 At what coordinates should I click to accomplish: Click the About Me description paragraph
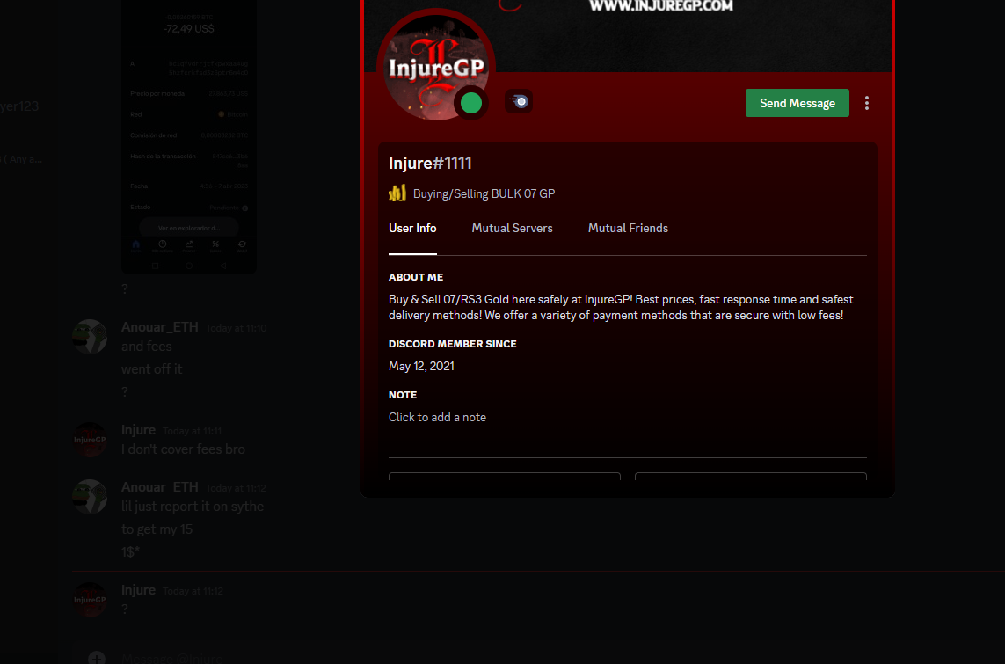point(621,308)
